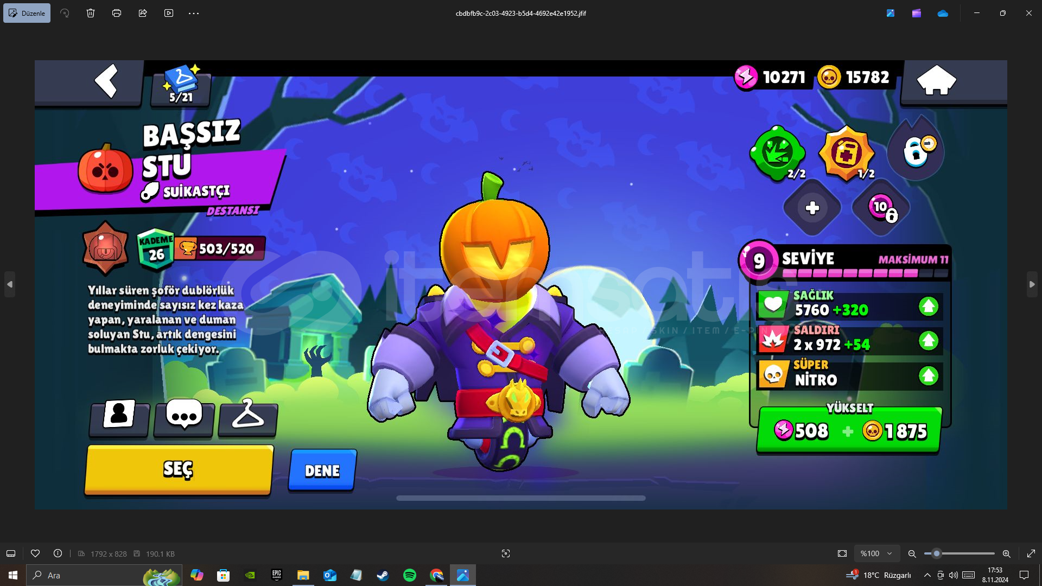The image size is (1042, 586).
Task: Click the Seviye 9 level progress bar
Action: click(866, 273)
